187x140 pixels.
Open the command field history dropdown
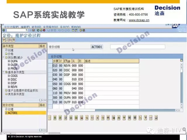(x=27, y=30)
